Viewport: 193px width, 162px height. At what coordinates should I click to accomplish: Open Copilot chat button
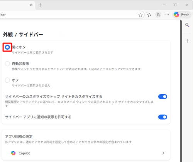182,15
